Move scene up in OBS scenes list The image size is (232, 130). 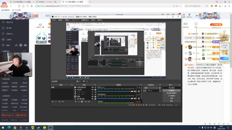pos(59,102)
